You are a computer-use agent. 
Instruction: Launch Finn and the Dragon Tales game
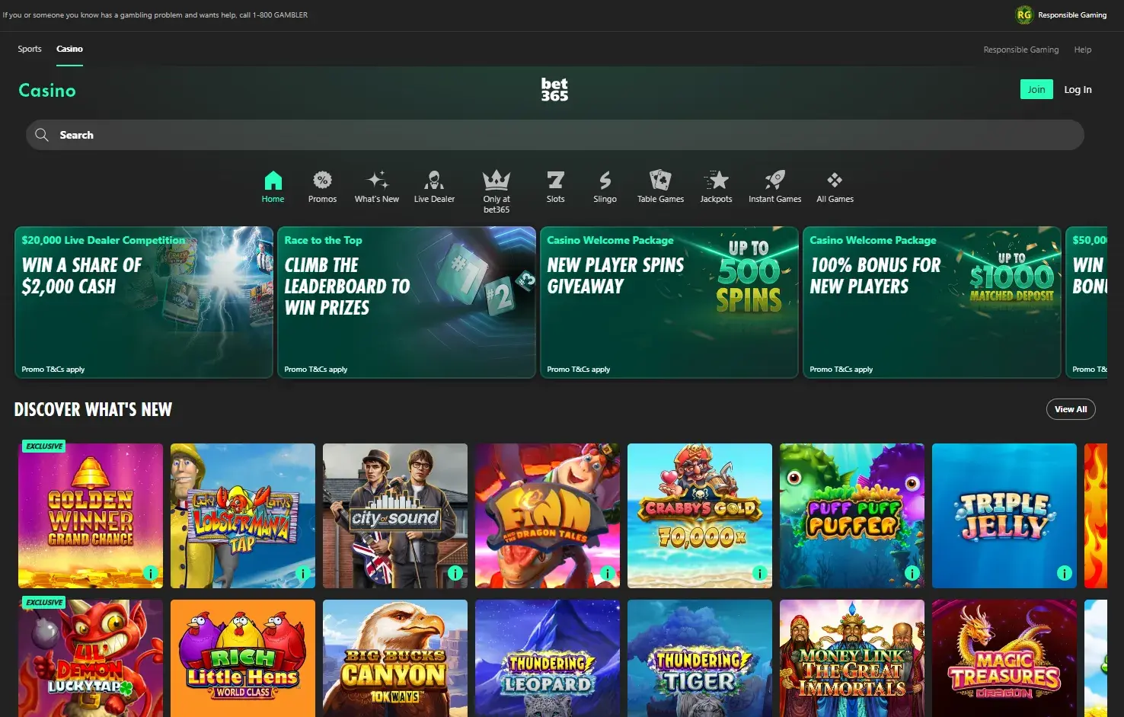click(548, 516)
